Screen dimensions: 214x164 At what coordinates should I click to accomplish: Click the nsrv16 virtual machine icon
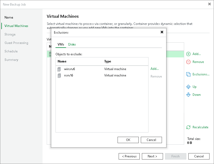pos(59,76)
